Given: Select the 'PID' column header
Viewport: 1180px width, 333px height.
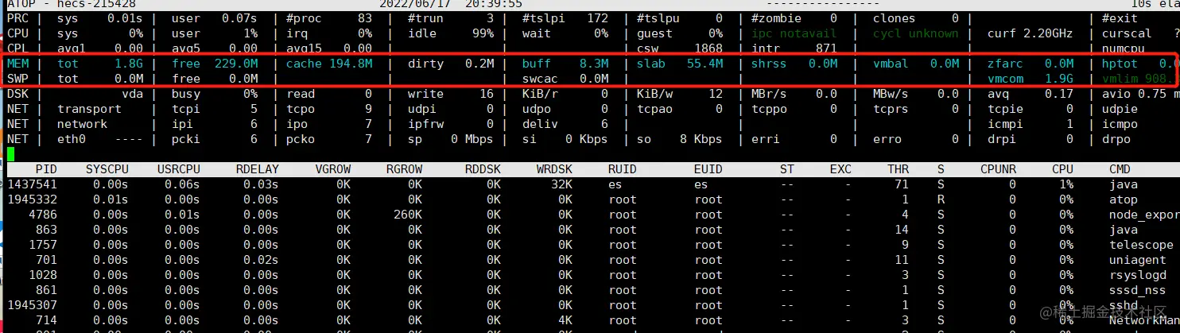Looking at the screenshot, I should [45, 169].
